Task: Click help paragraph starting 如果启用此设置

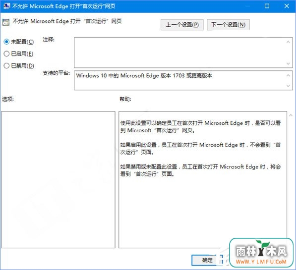Action: pyautogui.click(x=200, y=149)
